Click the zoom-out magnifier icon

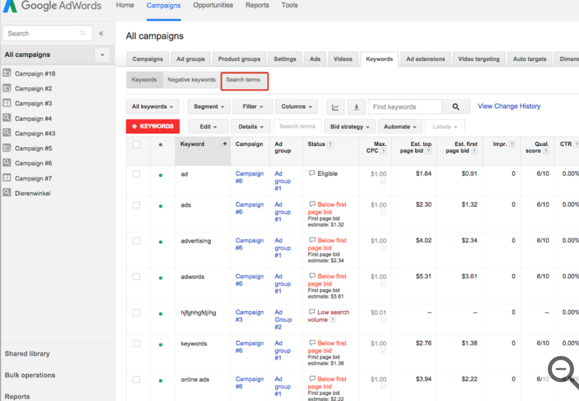coord(562,371)
